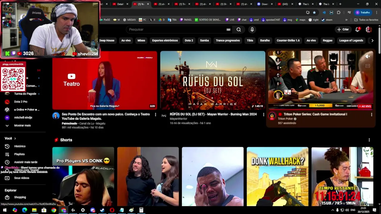Open the mitchell eindje subscription
Screen dimensions: 381x214
pos(23,117)
